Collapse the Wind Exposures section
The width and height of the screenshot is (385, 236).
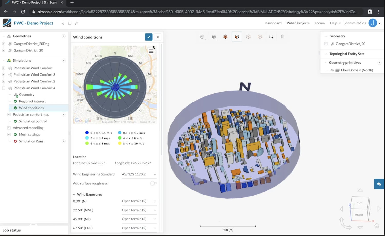[74, 195]
